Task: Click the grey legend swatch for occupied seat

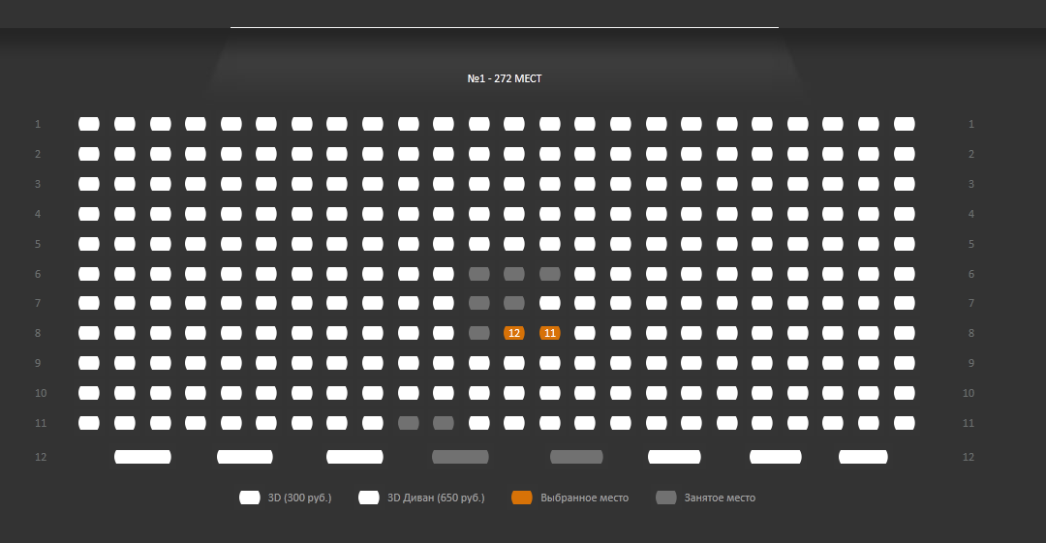Action: click(665, 498)
